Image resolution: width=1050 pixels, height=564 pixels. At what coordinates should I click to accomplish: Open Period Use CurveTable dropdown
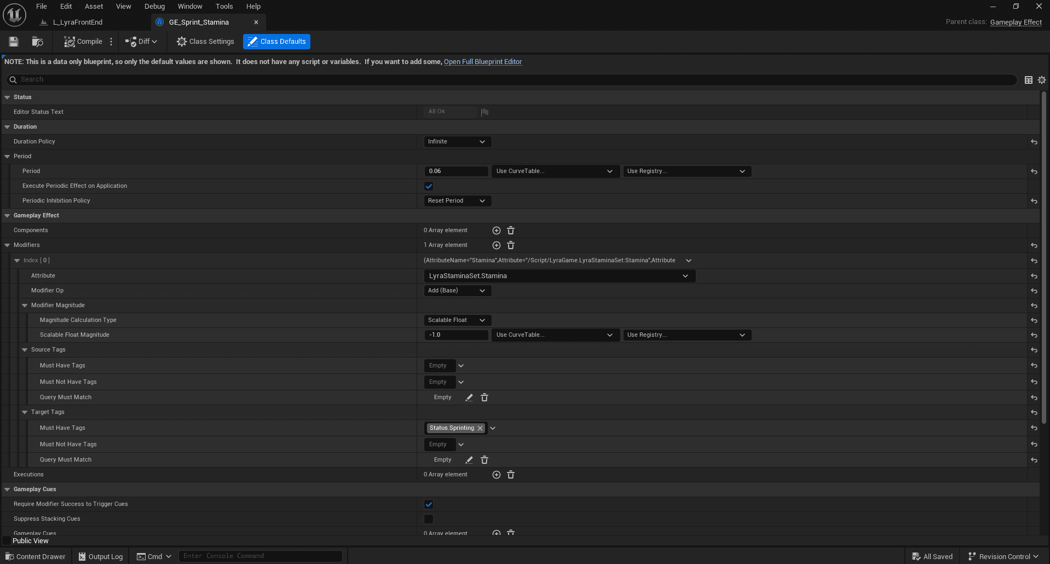pos(555,171)
